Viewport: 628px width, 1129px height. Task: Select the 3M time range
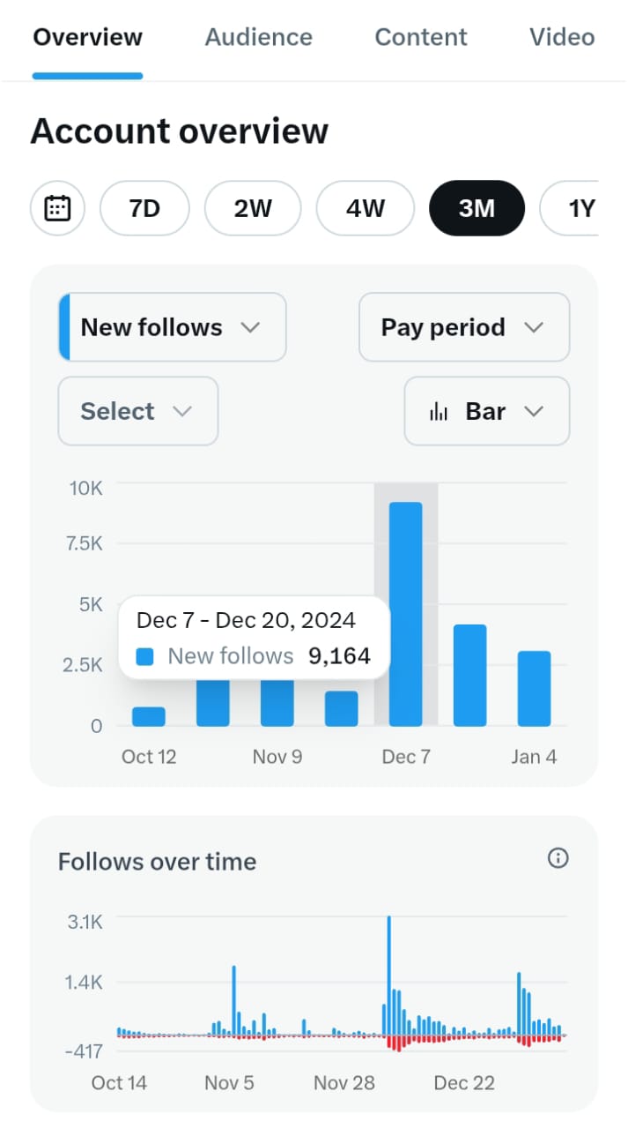coord(477,208)
